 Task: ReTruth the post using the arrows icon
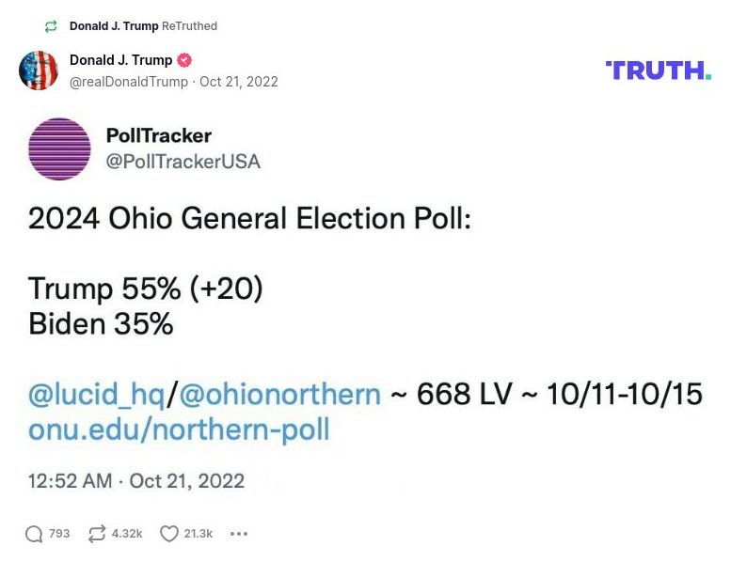pyautogui.click(x=97, y=534)
